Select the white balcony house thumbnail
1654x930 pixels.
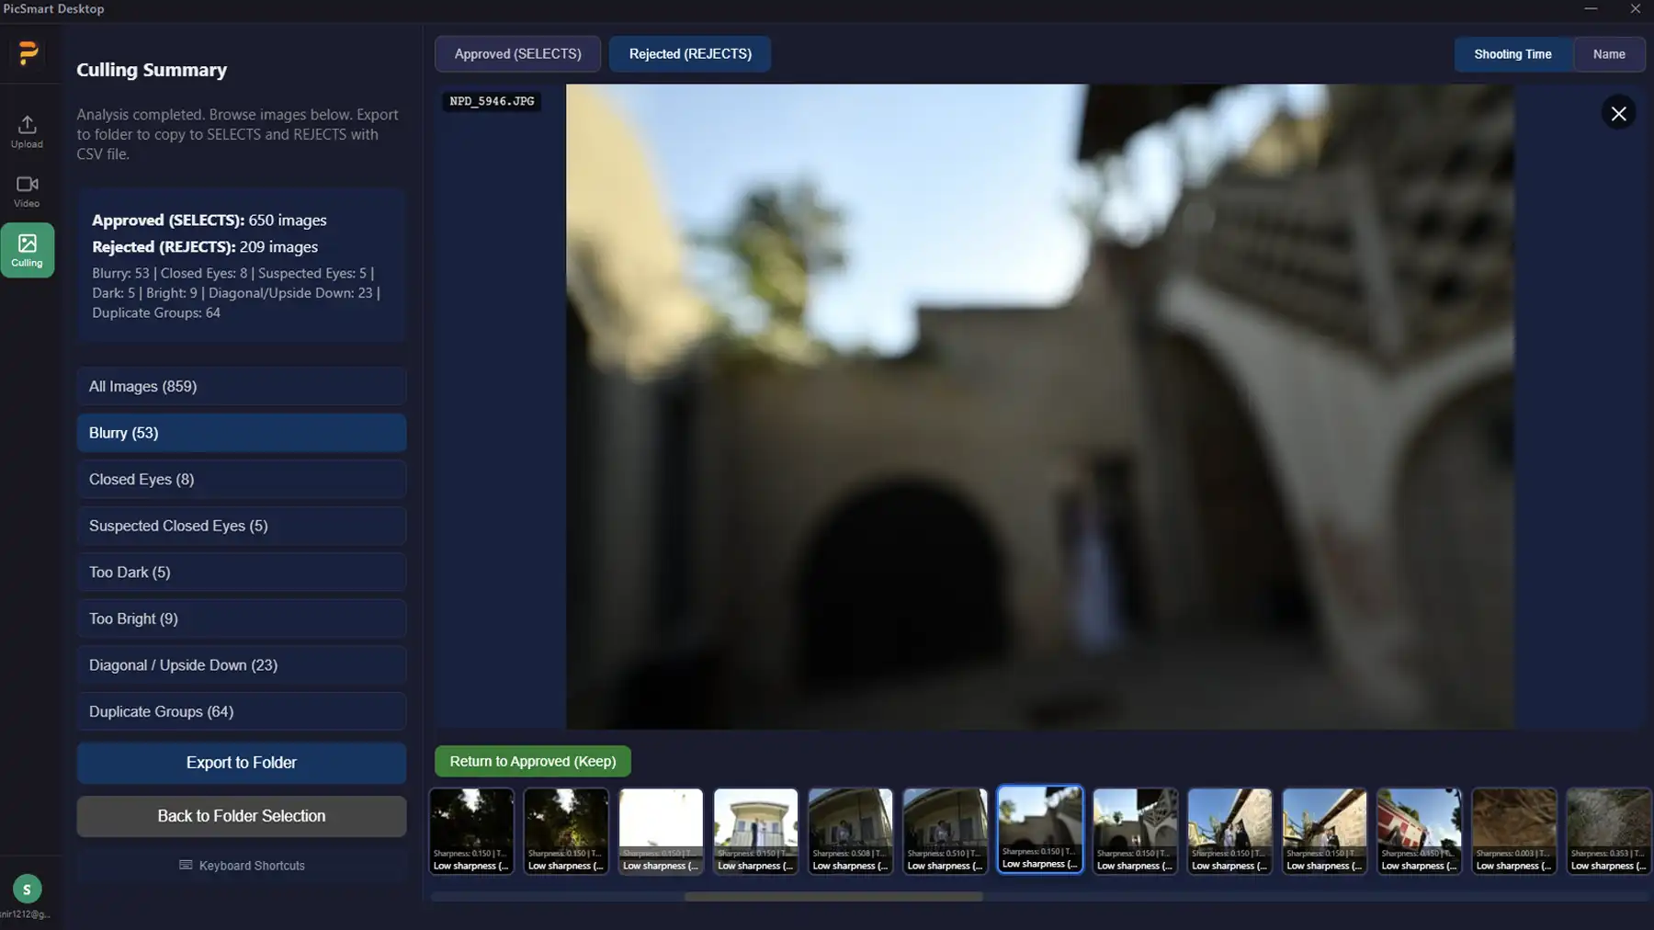[755, 831]
